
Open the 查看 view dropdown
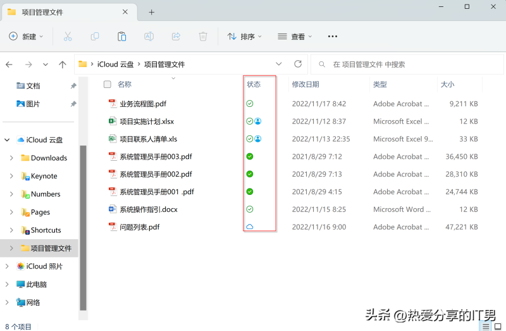[295, 37]
